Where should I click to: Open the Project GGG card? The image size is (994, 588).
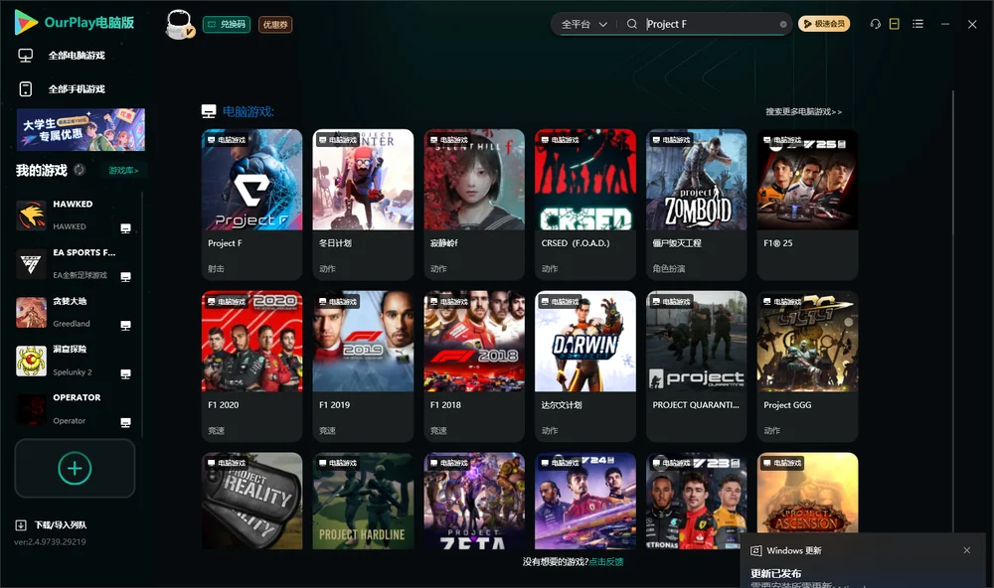tap(807, 366)
